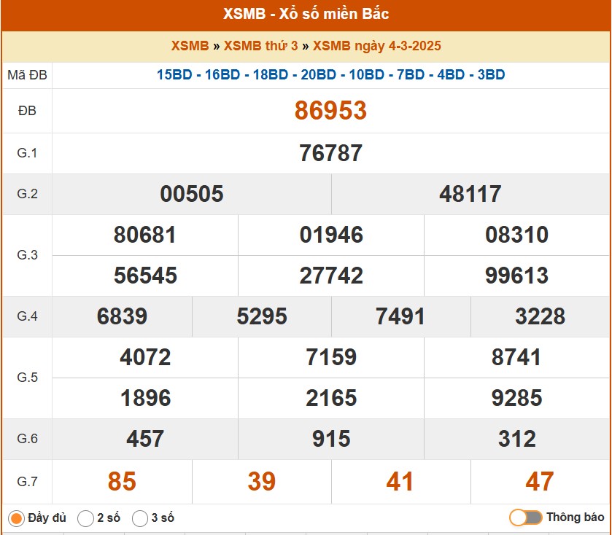The height and width of the screenshot is (535, 612).
Task: Select G.4 number 6839
Action: coord(122,316)
